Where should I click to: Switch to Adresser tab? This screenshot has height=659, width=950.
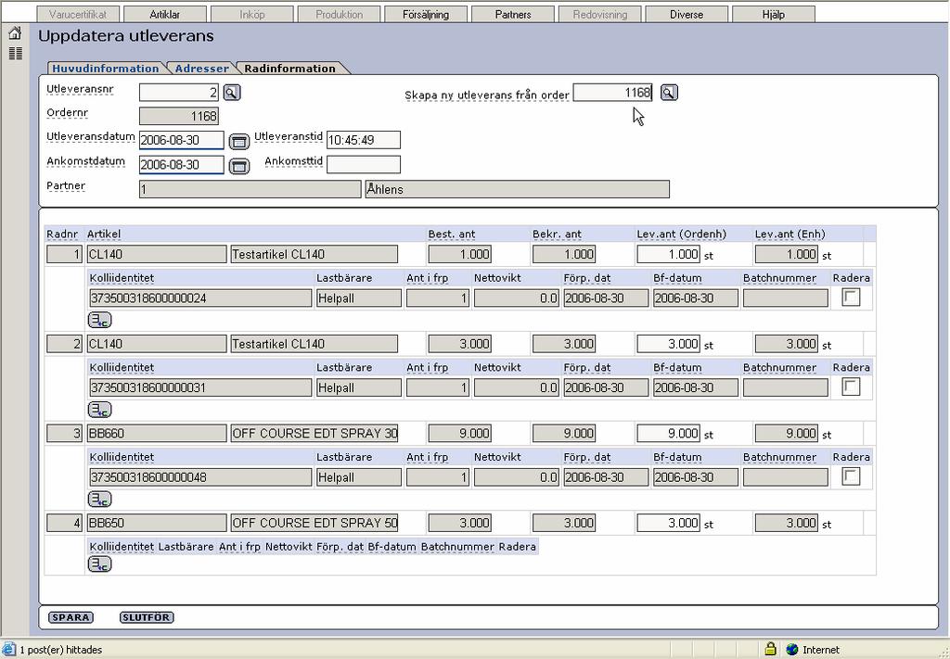(201, 69)
